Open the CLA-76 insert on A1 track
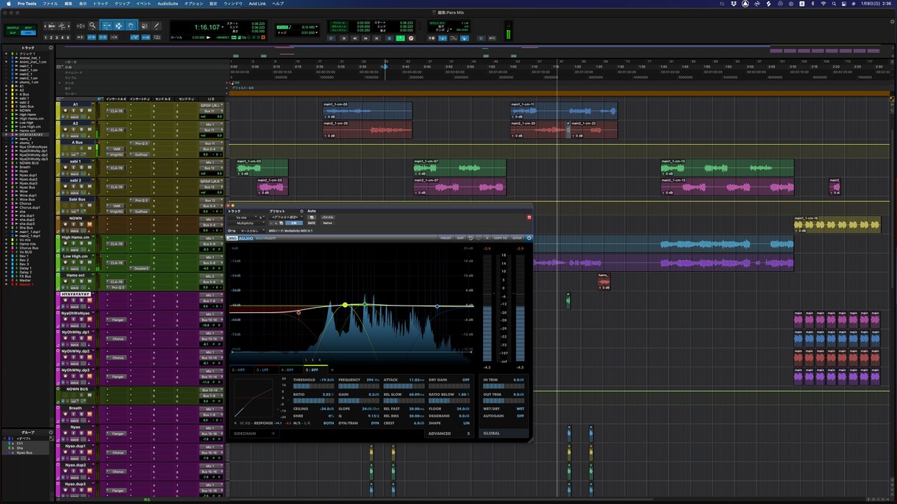 (117, 111)
